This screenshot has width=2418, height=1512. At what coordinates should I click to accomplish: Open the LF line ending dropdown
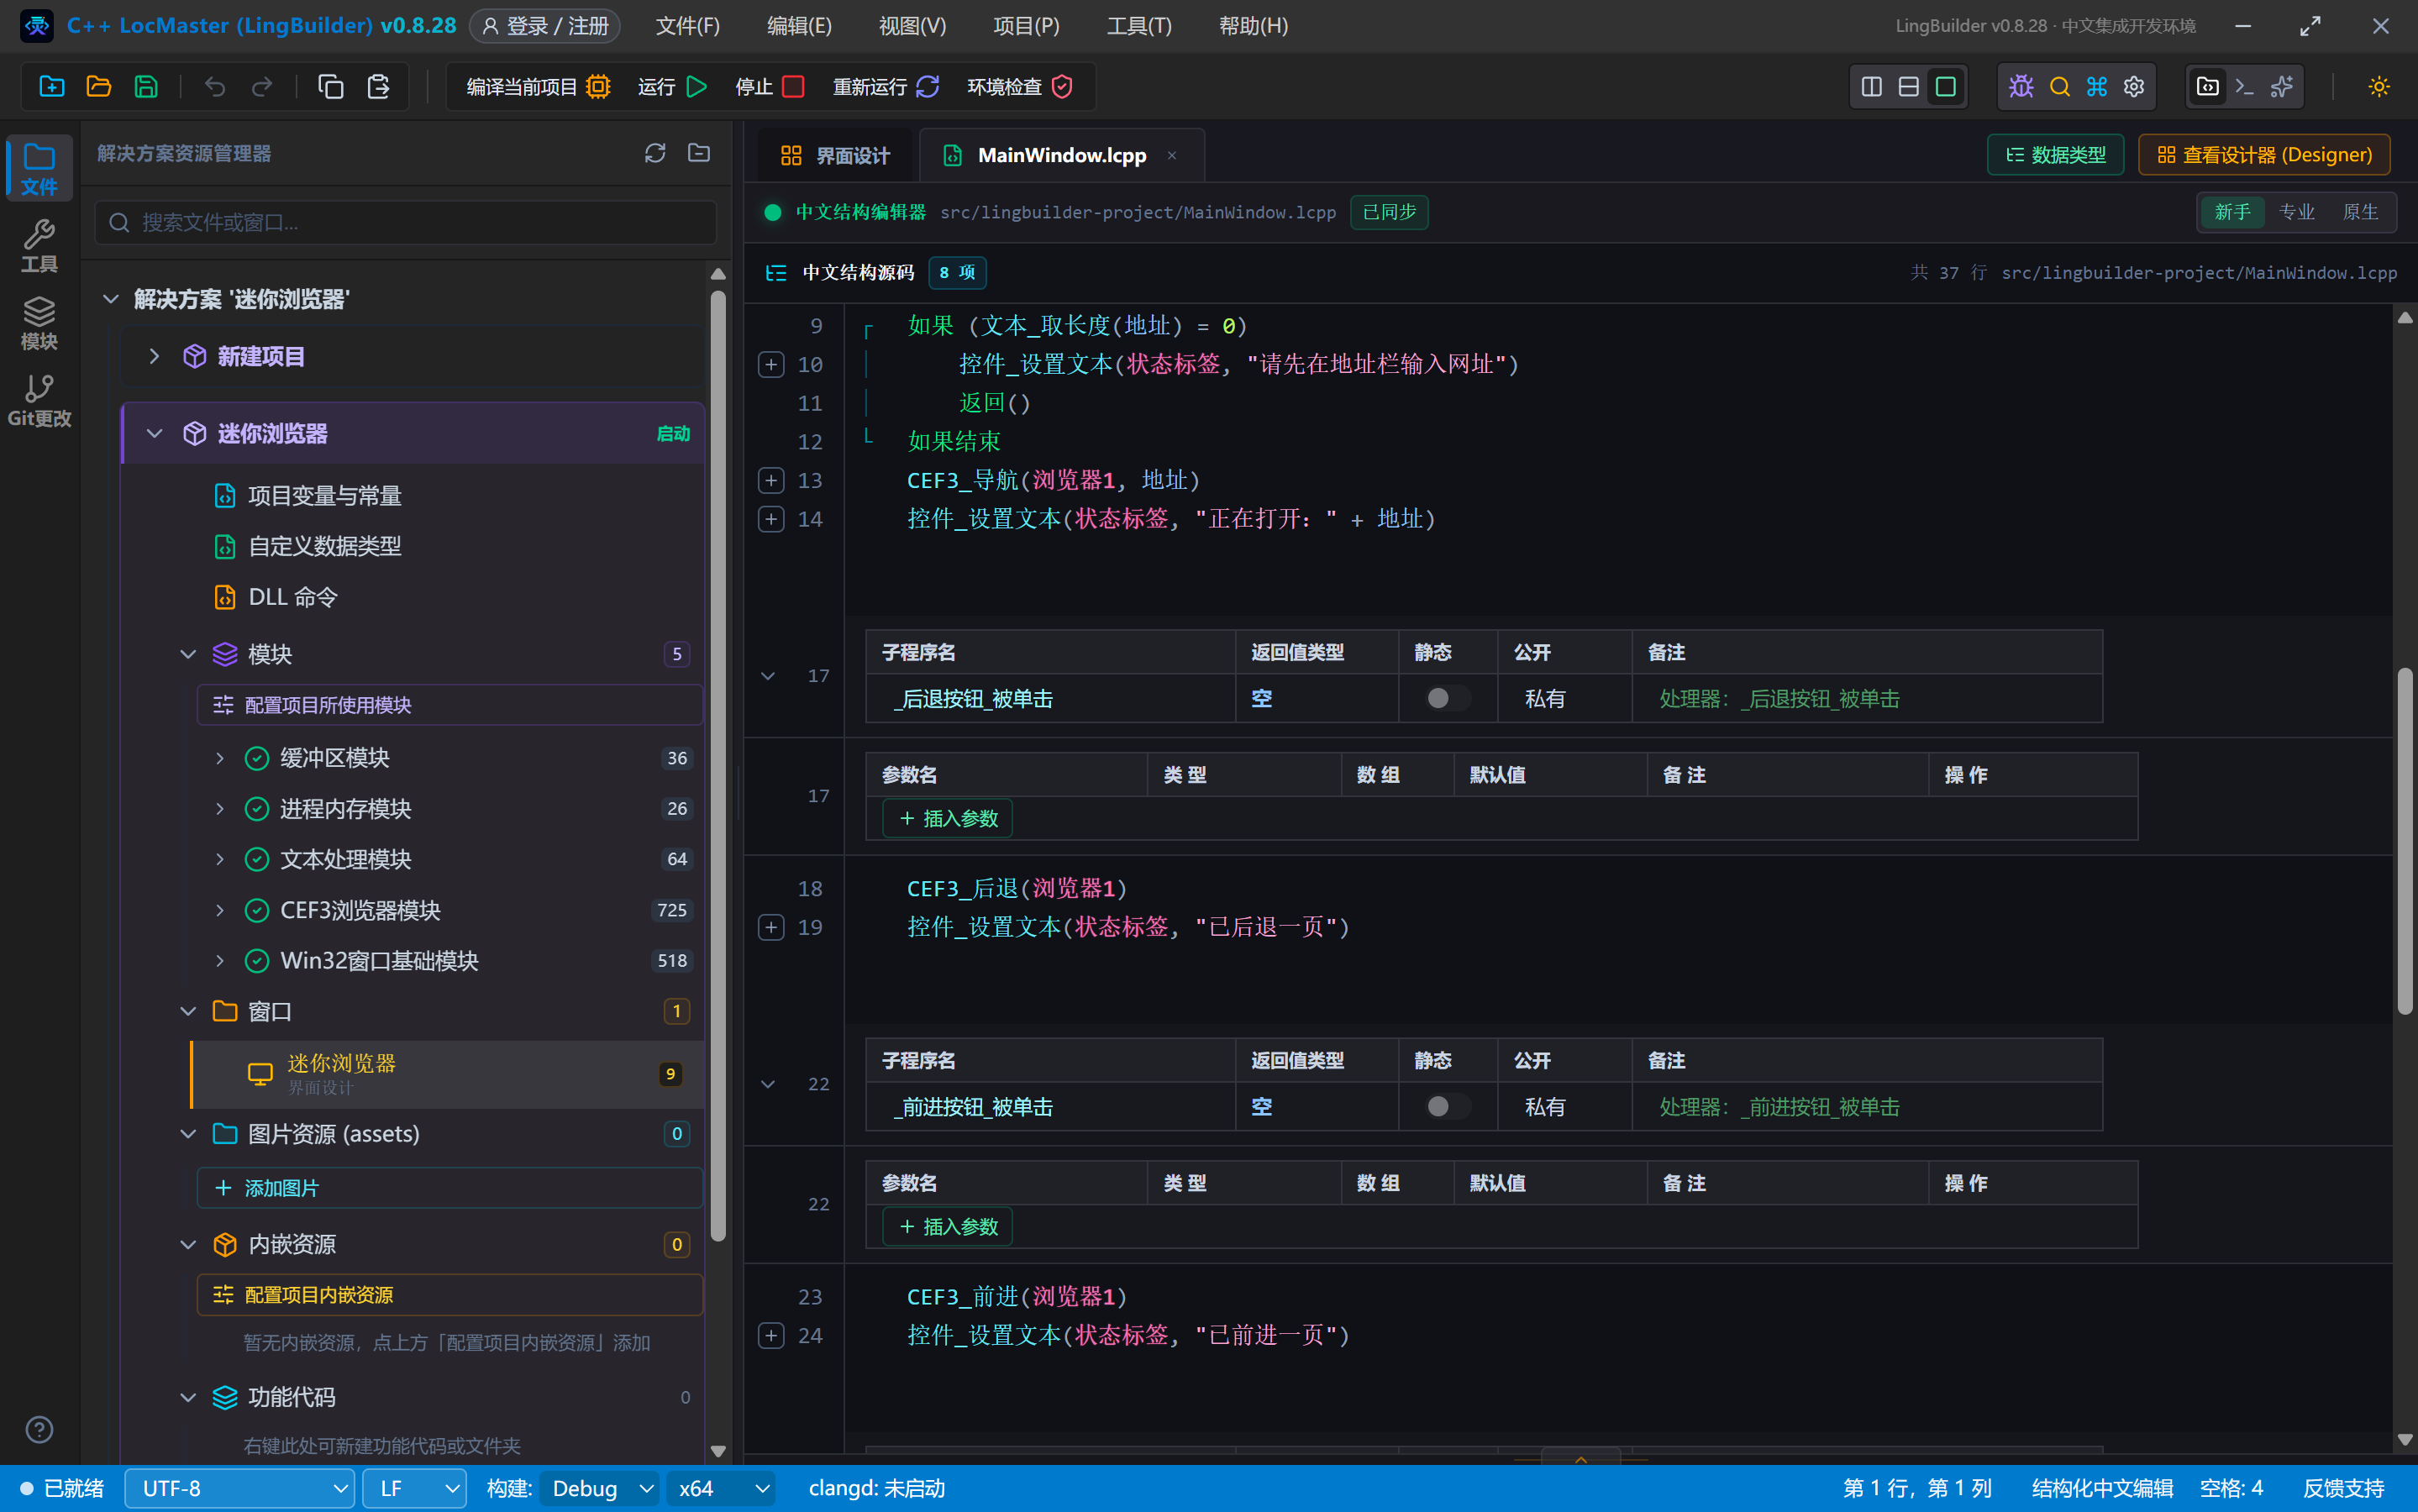tap(415, 1488)
